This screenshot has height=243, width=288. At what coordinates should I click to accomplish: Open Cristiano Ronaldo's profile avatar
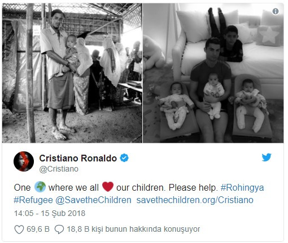coord(24,161)
